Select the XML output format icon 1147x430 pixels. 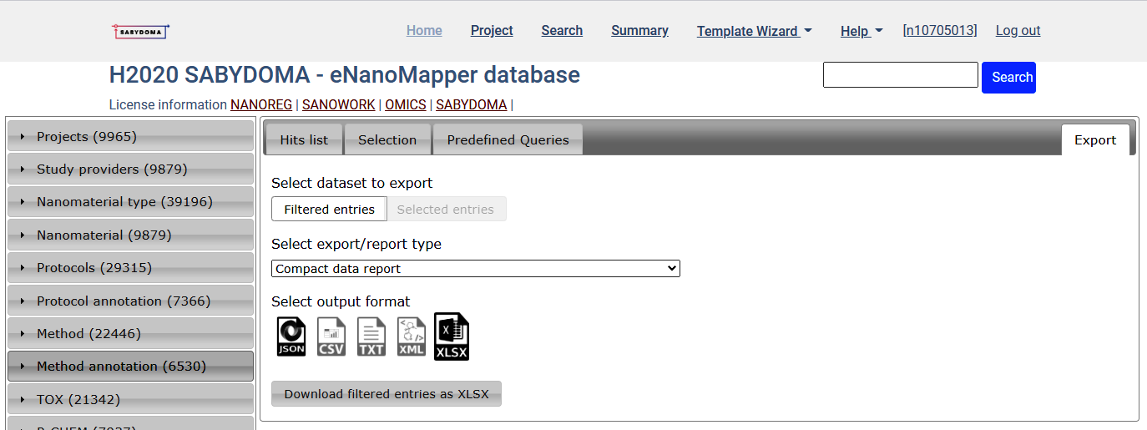(x=412, y=336)
